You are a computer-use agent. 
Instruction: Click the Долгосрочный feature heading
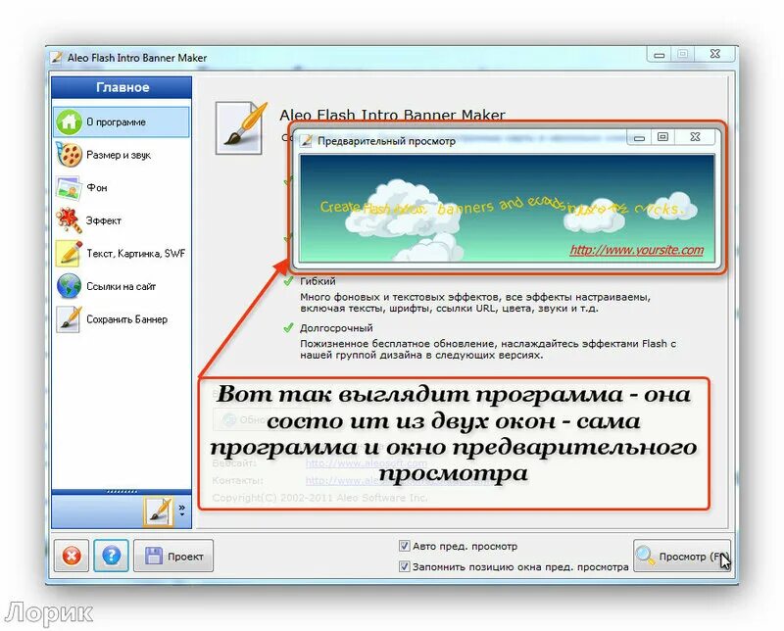[336, 328]
